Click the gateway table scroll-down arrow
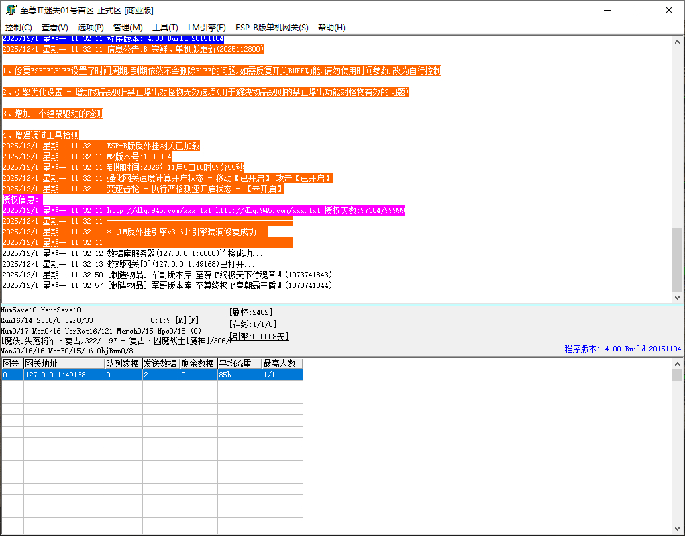Screen dimensions: 685x536 pyautogui.click(x=678, y=529)
